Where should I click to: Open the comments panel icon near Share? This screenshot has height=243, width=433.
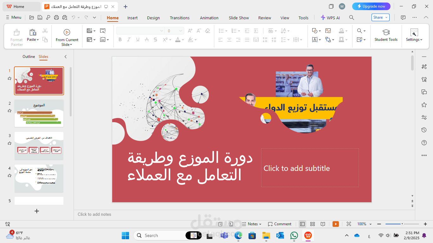403,17
